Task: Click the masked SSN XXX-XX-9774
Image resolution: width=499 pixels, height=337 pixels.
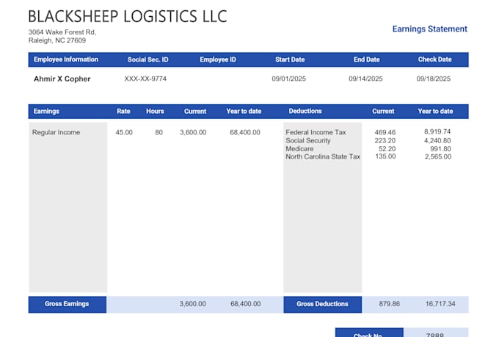Action: [145, 79]
